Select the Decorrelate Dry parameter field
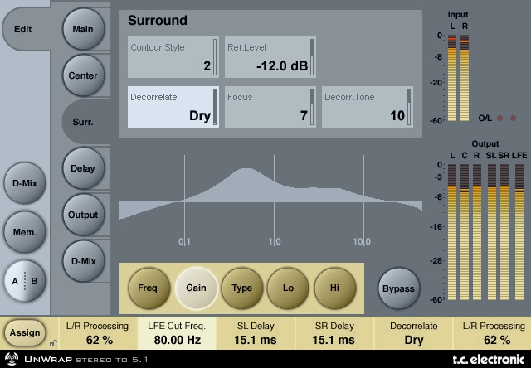The width and height of the screenshot is (531, 368). pyautogui.click(x=173, y=107)
